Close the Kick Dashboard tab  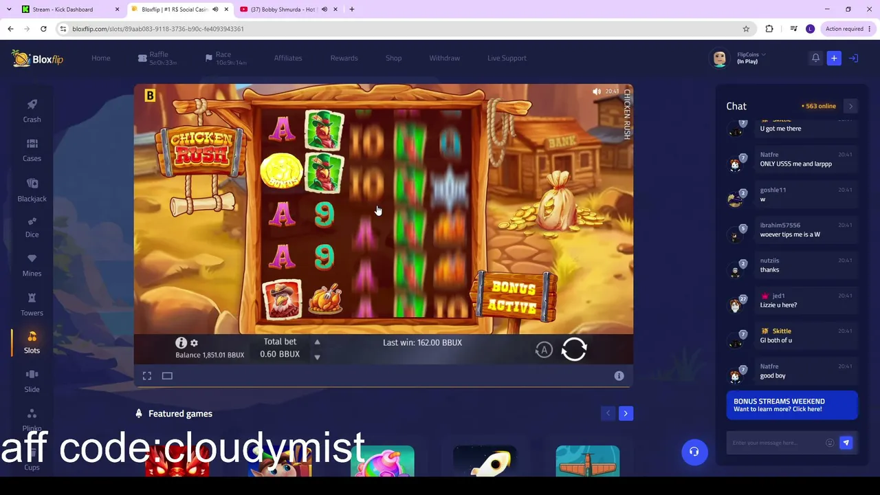coord(117,10)
